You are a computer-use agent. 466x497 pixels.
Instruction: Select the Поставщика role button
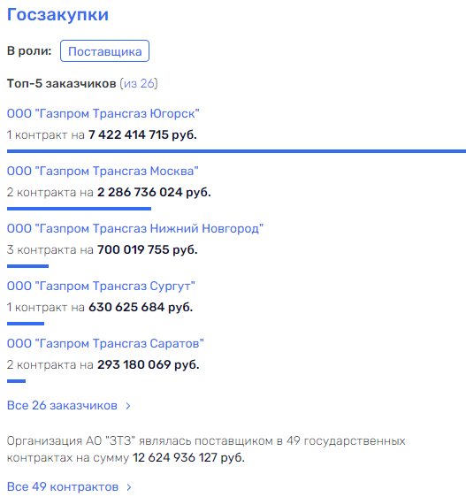point(104,50)
